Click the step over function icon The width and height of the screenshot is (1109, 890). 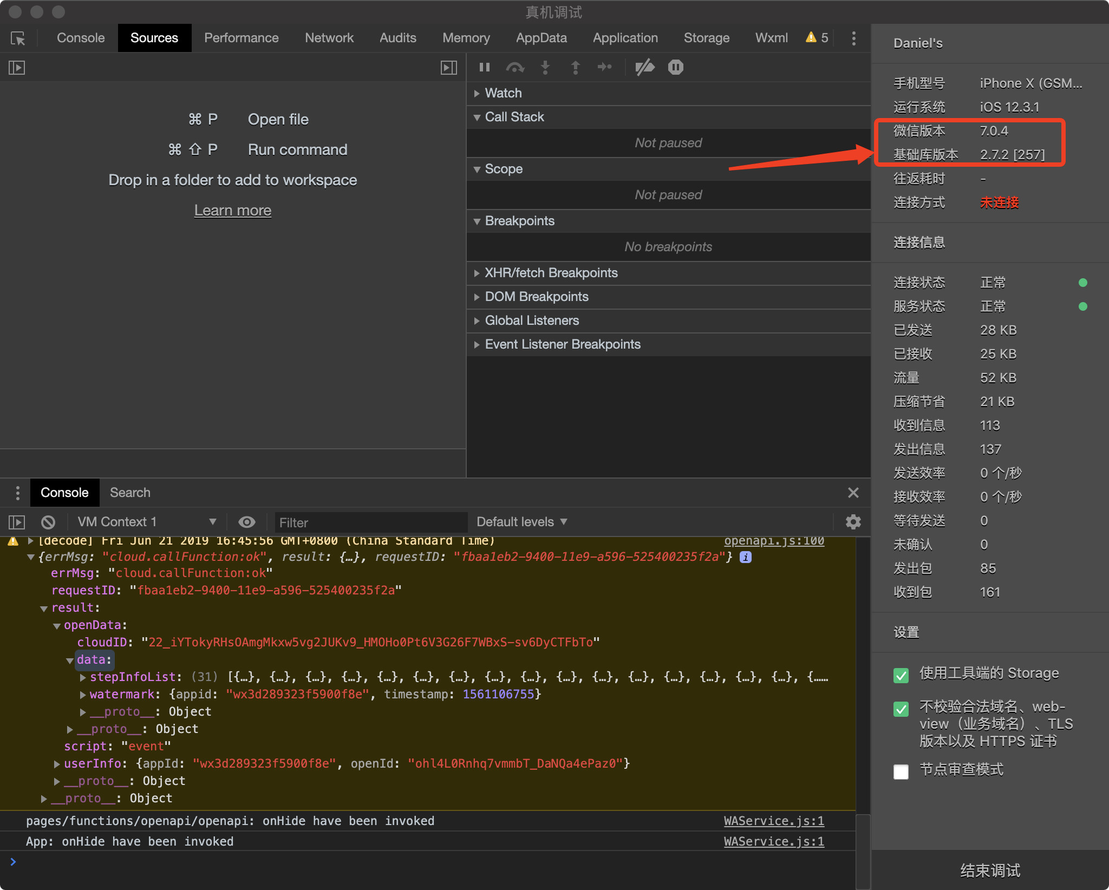[514, 67]
